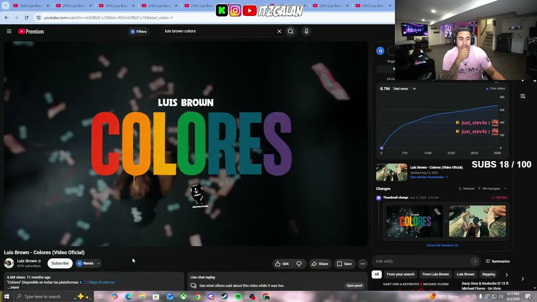This screenshot has width=537, height=302.
Task: Open Discord from the taskbar
Action: pyautogui.click(x=211, y=297)
